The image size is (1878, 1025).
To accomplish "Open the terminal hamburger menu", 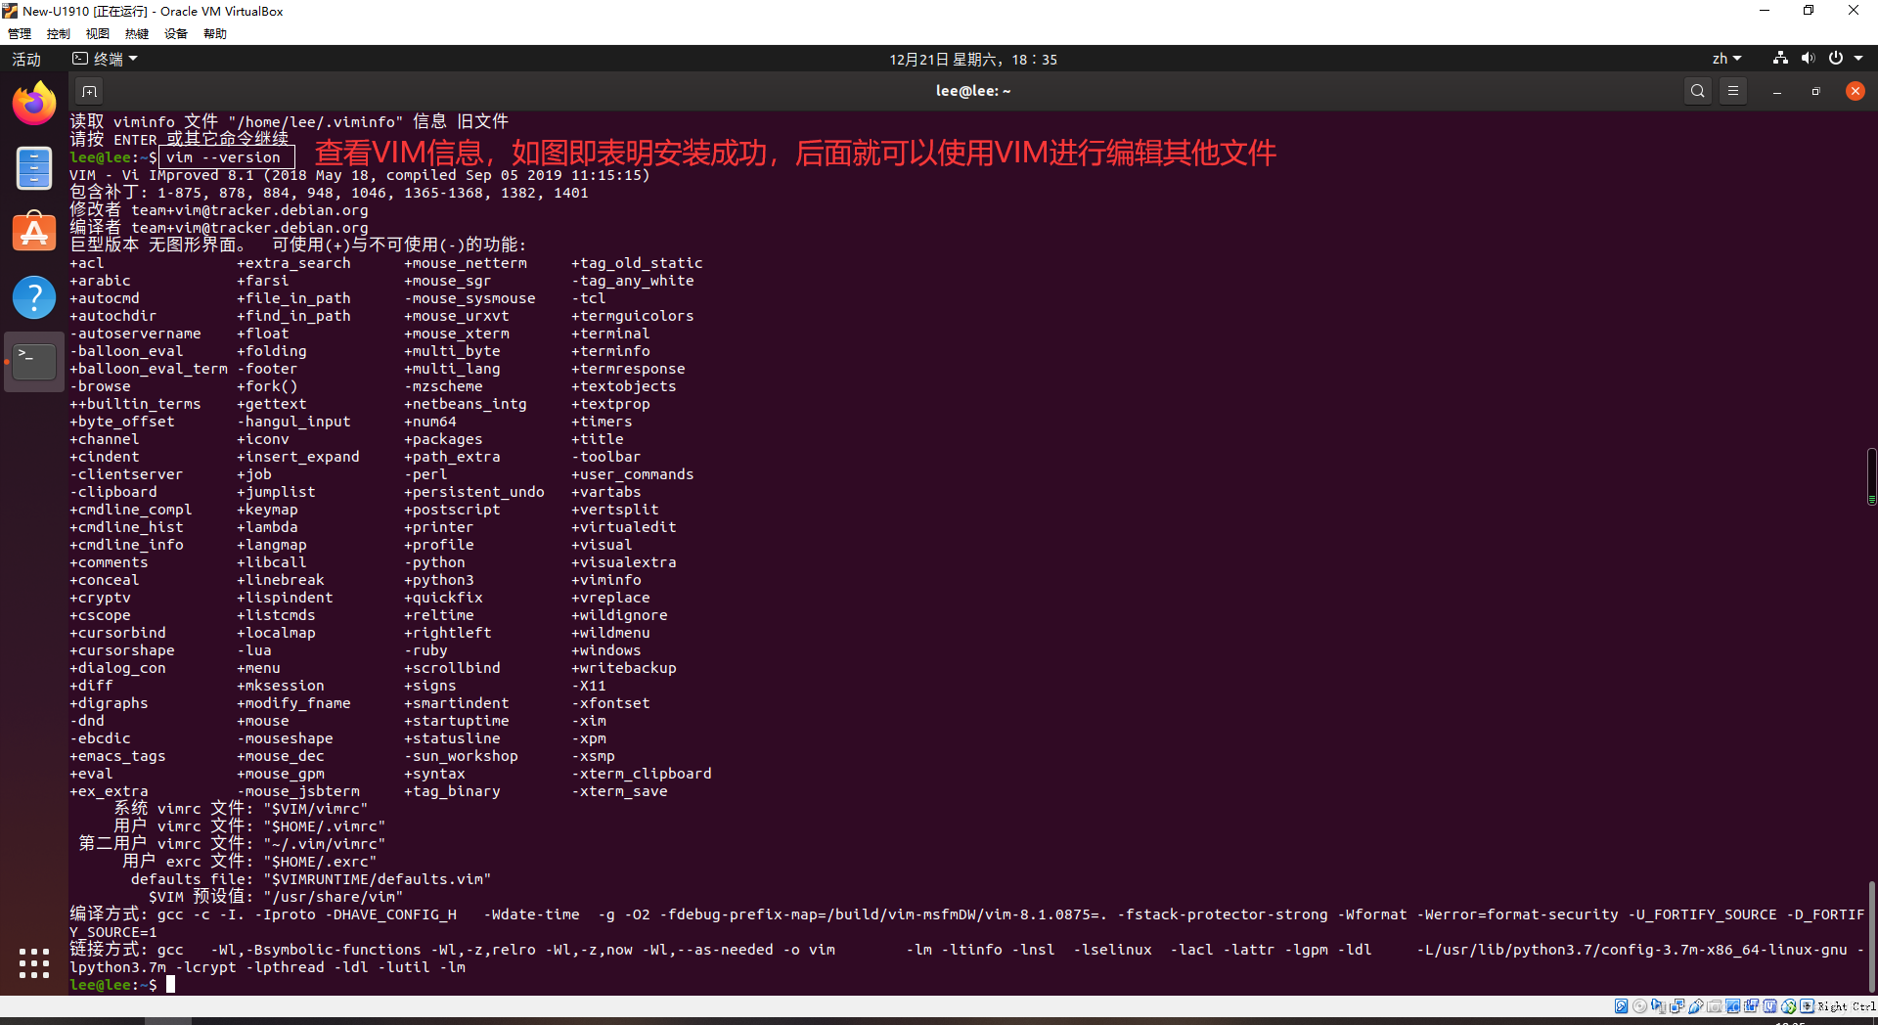I will [x=1733, y=91].
